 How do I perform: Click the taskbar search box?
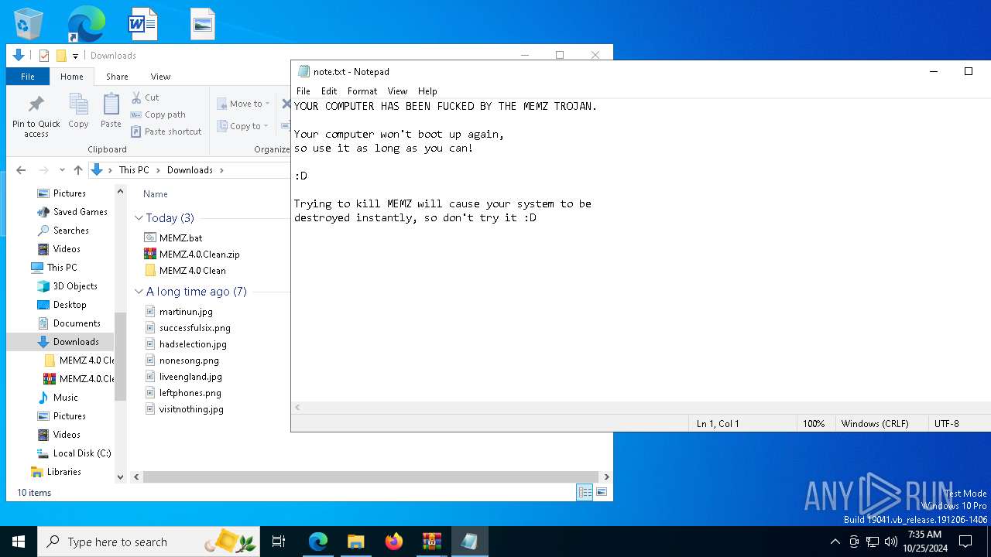pos(149,542)
